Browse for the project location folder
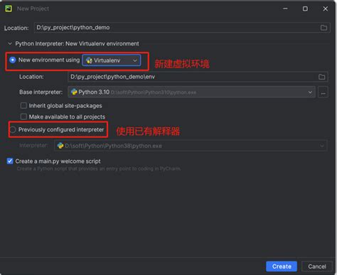Image resolution: width=337 pixels, height=275 pixels. [x=323, y=28]
